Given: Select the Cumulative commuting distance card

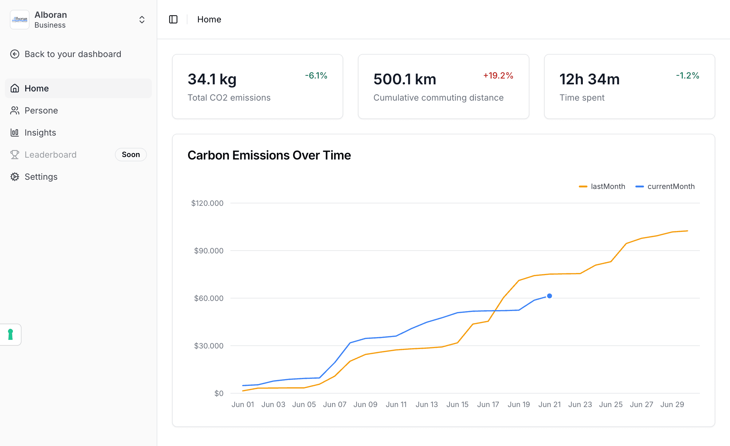Looking at the screenshot, I should [443, 87].
